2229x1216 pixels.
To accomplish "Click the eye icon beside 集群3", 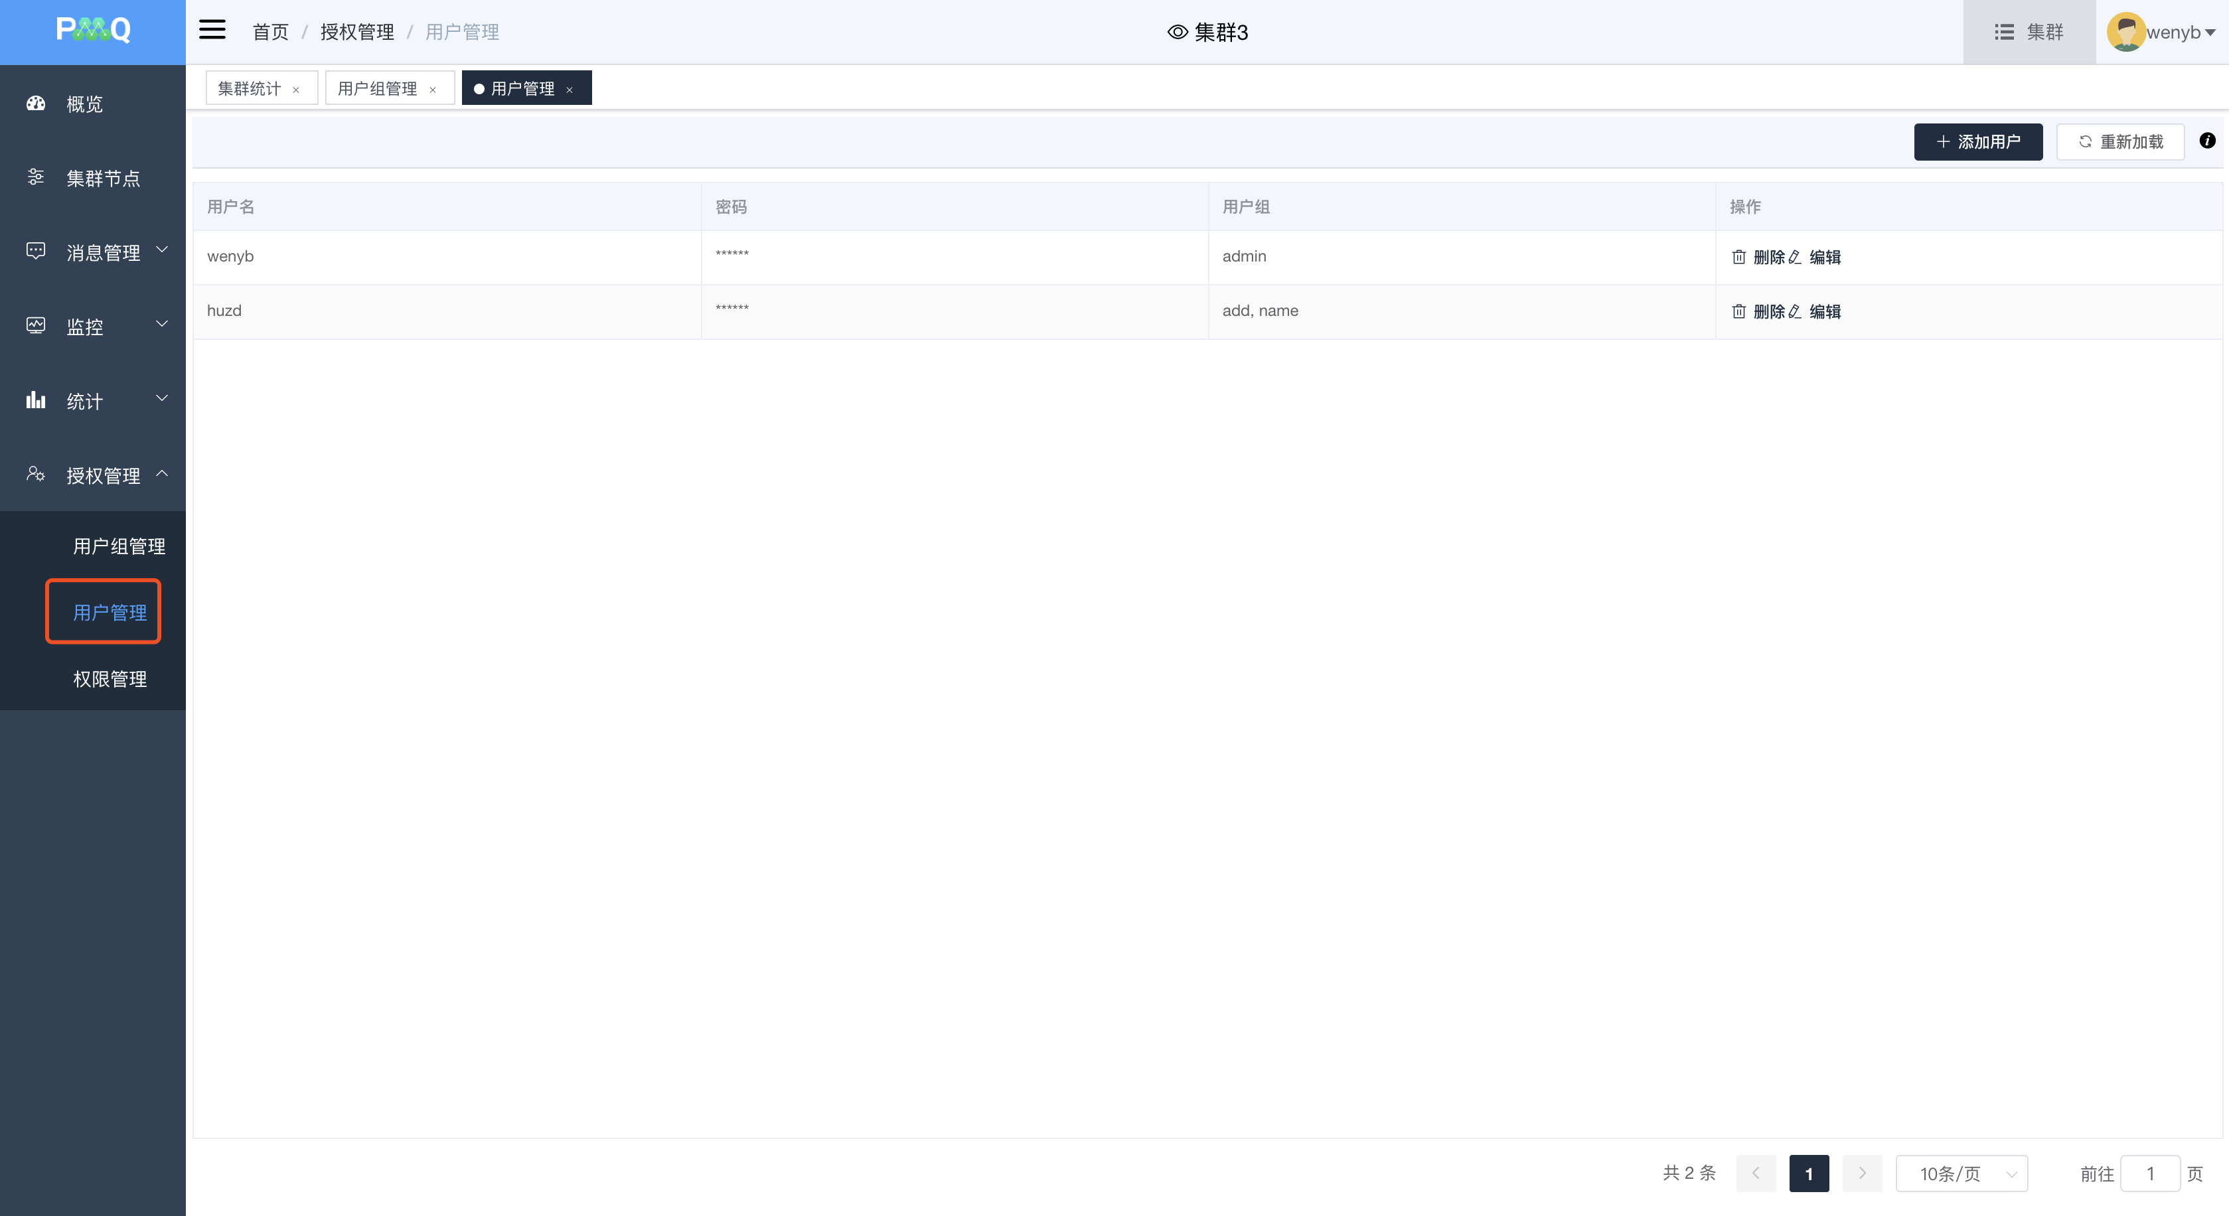I will point(1177,32).
